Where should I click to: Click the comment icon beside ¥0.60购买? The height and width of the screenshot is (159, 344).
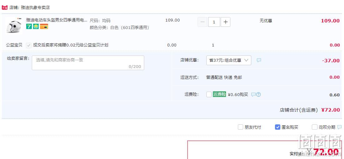tap(253, 94)
